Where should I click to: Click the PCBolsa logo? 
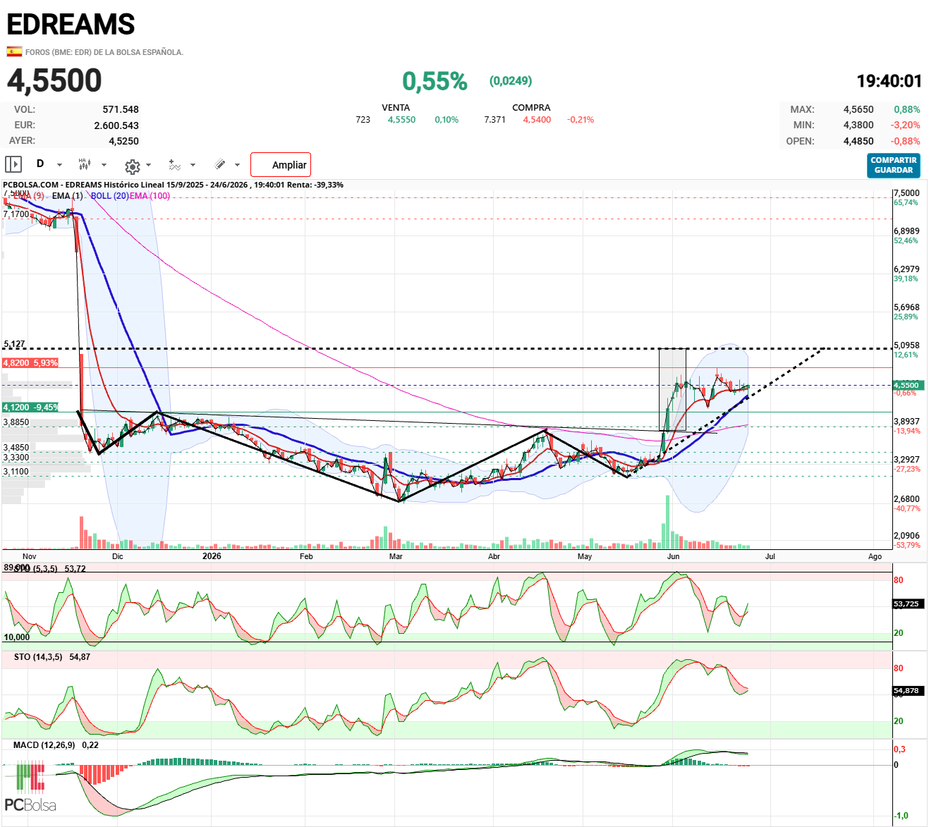tap(30, 788)
